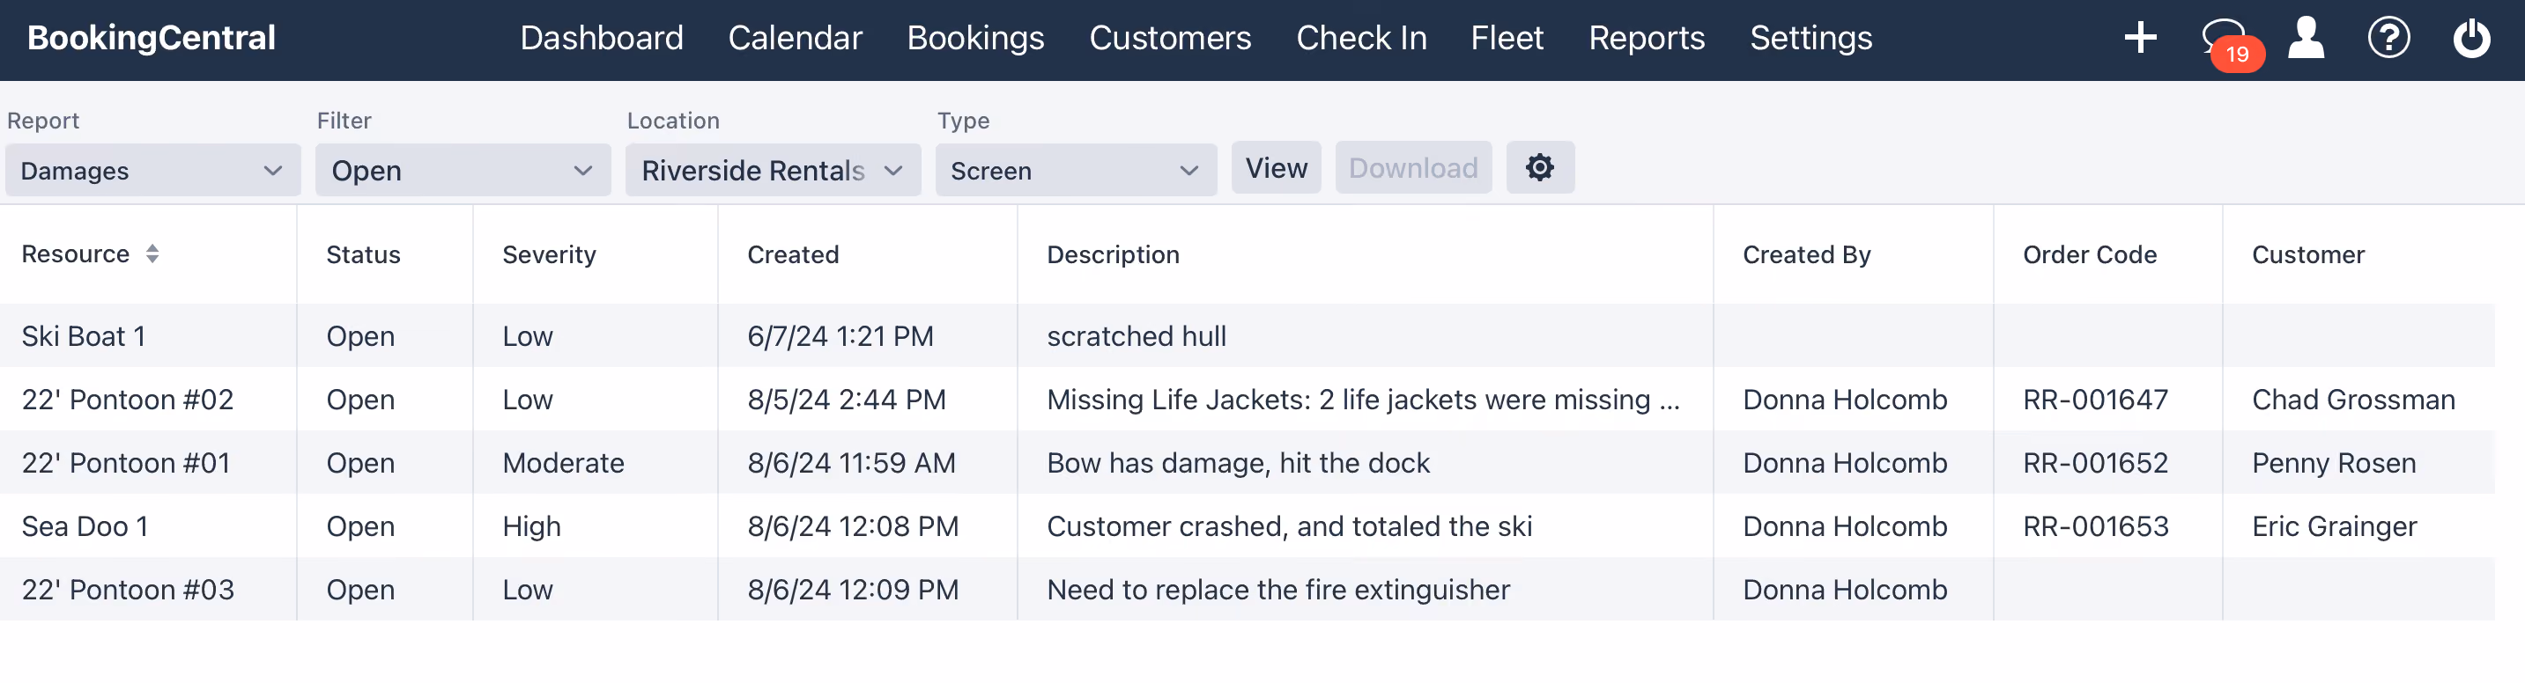This screenshot has width=2525, height=683.
Task: Open report settings gear icon
Action: pos(1539,167)
